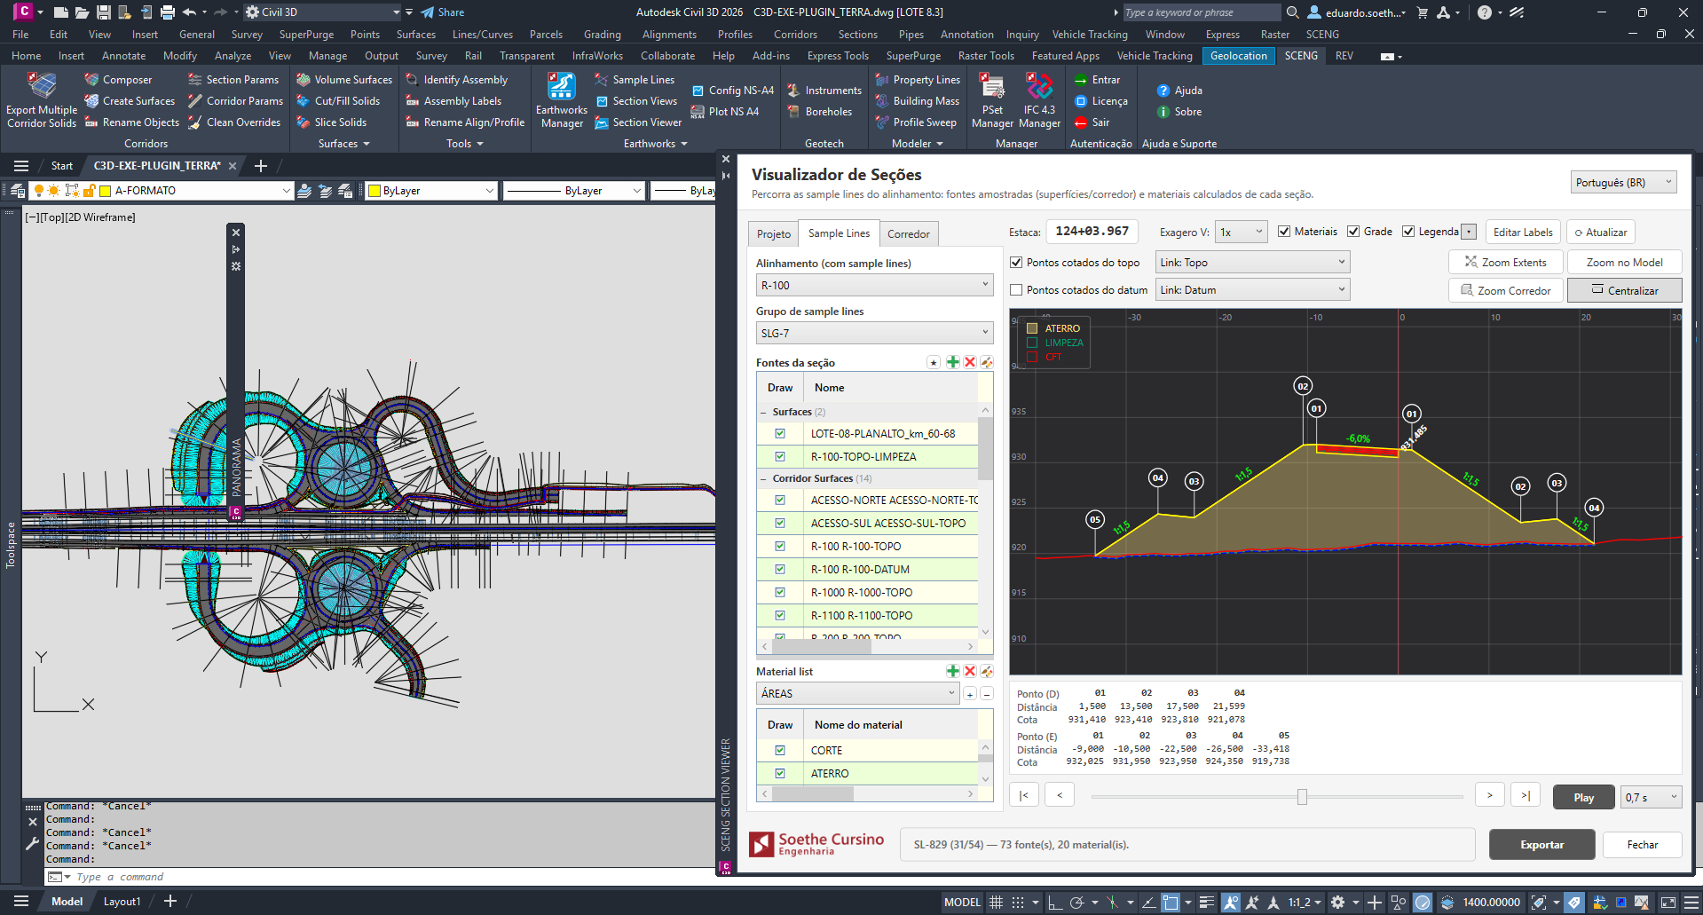The width and height of the screenshot is (1703, 915).
Task: Open the Ajuda help icon
Action: (1163, 91)
